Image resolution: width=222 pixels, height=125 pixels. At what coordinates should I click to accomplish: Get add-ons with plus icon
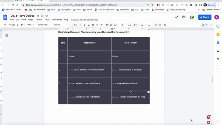tap(218, 72)
